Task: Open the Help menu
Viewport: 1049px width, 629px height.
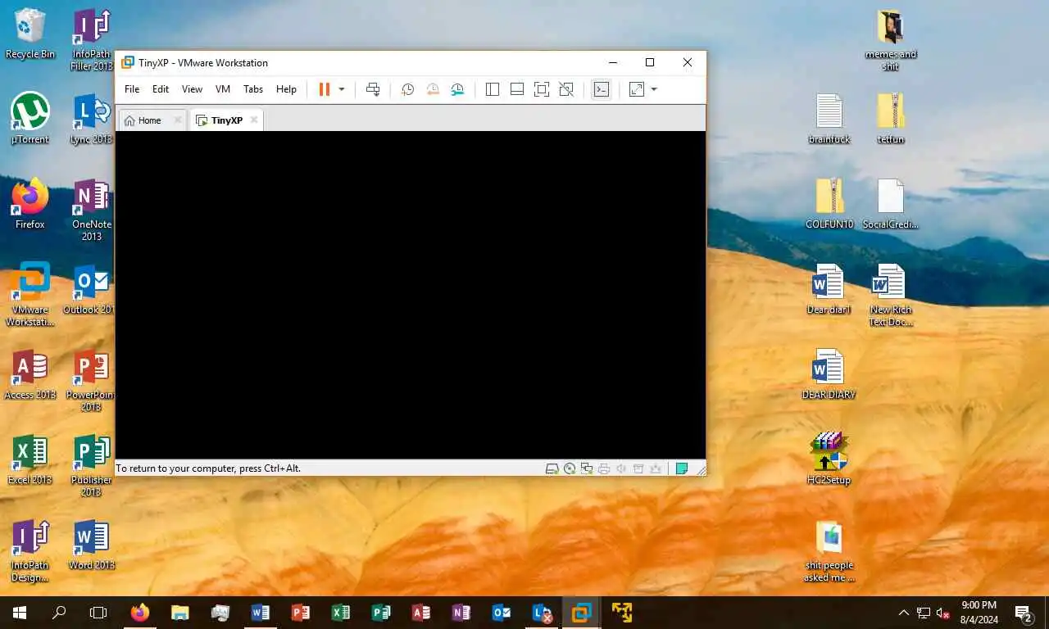Action: click(x=286, y=89)
